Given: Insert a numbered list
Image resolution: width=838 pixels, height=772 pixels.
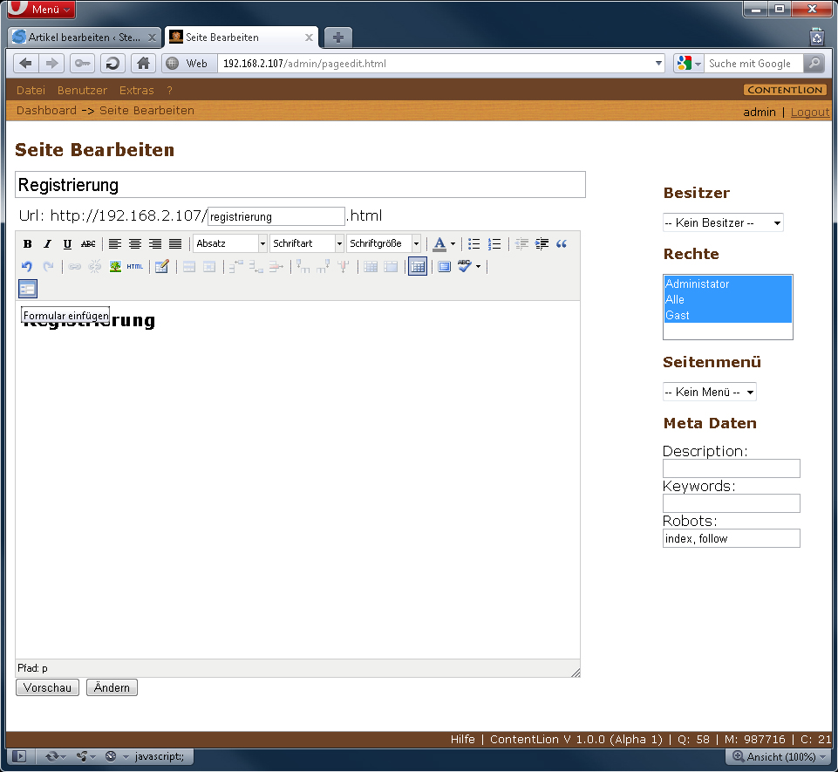Looking at the screenshot, I should pyautogui.click(x=494, y=243).
